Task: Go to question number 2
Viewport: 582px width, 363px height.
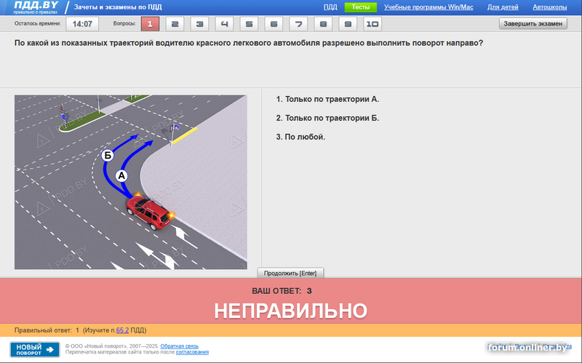Action: 174,24
